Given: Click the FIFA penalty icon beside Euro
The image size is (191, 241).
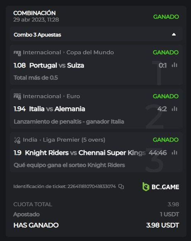Looking at the screenshot, I should (17, 96).
